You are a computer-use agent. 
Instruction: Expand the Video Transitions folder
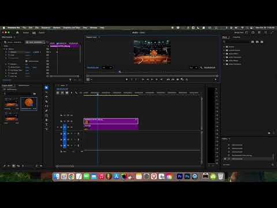click(224, 64)
